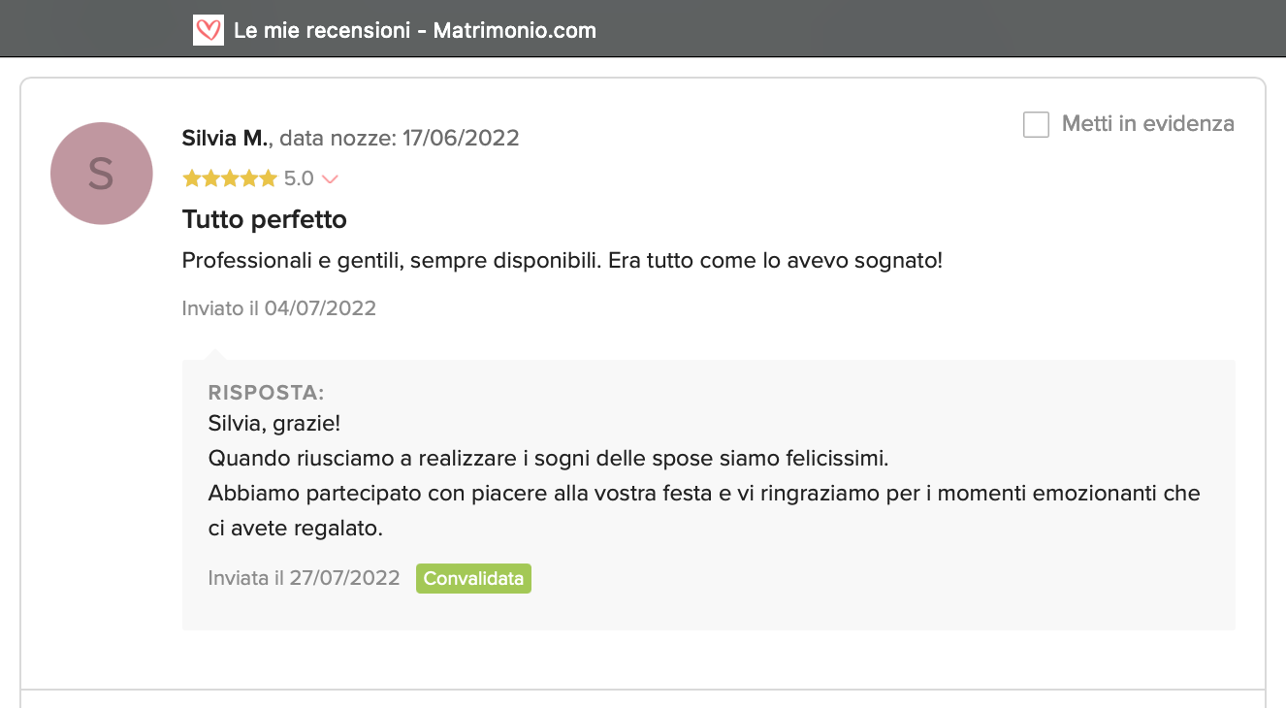Click the first star of the rating

[191, 178]
